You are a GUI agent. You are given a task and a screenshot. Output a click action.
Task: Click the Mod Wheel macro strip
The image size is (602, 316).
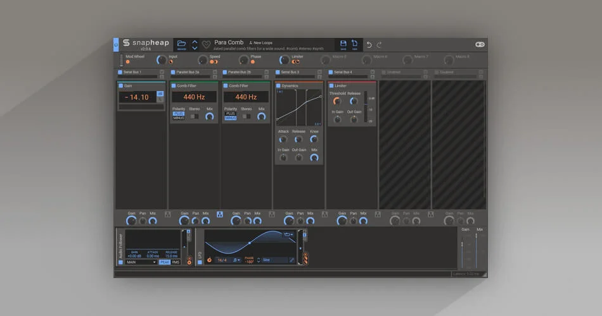[x=121, y=60]
